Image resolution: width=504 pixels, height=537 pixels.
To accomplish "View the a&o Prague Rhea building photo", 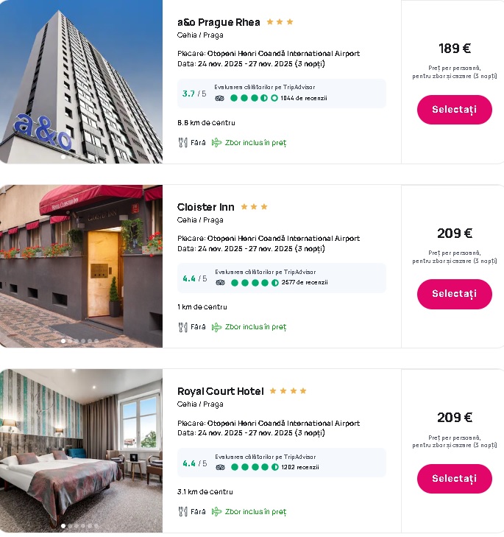I will pos(81,81).
